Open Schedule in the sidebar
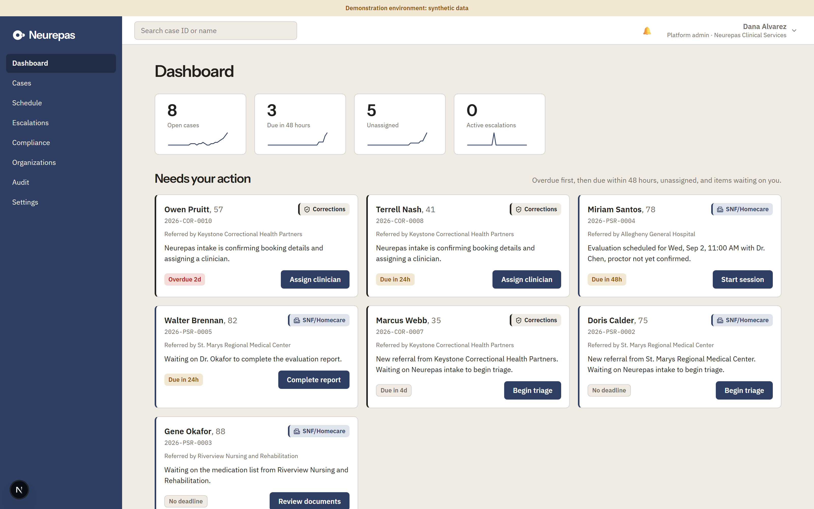This screenshot has width=814, height=509. pos(61,103)
